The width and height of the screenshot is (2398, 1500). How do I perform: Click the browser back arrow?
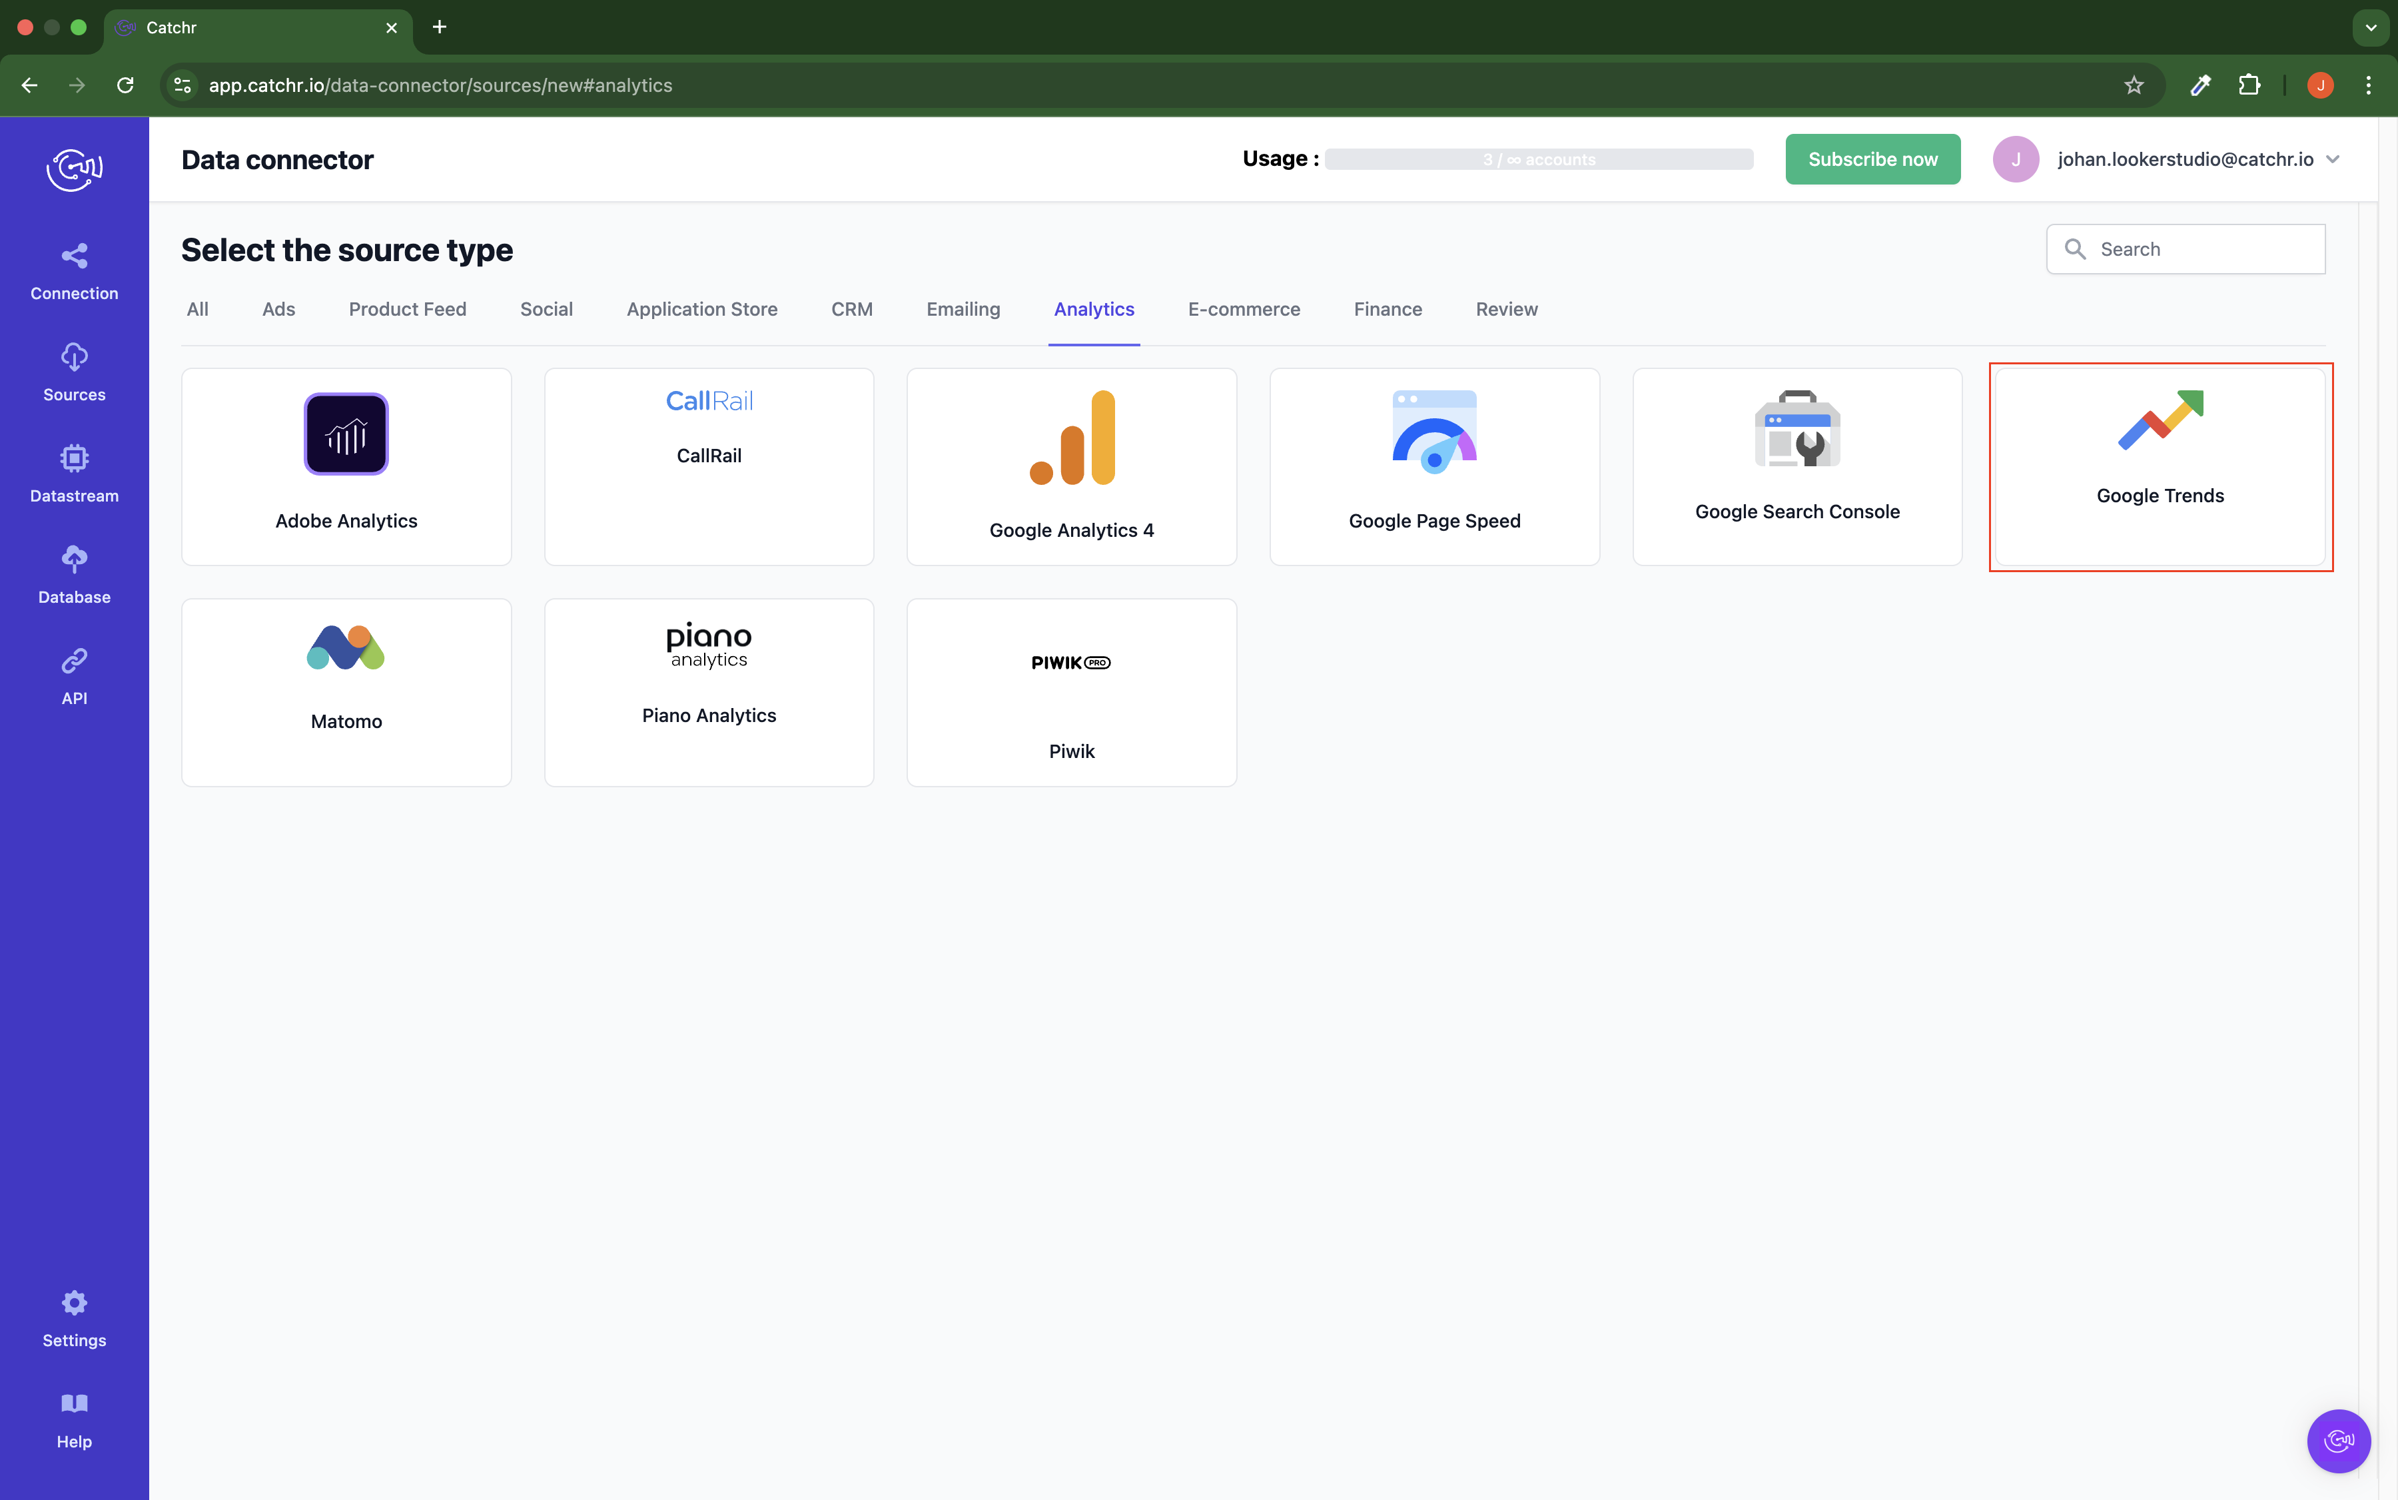30,85
